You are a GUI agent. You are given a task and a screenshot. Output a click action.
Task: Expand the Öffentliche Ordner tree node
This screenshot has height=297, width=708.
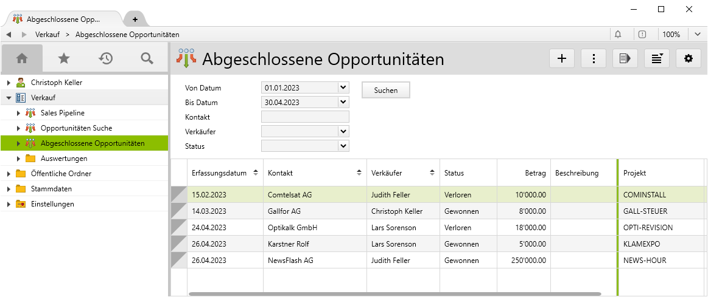pos(9,174)
